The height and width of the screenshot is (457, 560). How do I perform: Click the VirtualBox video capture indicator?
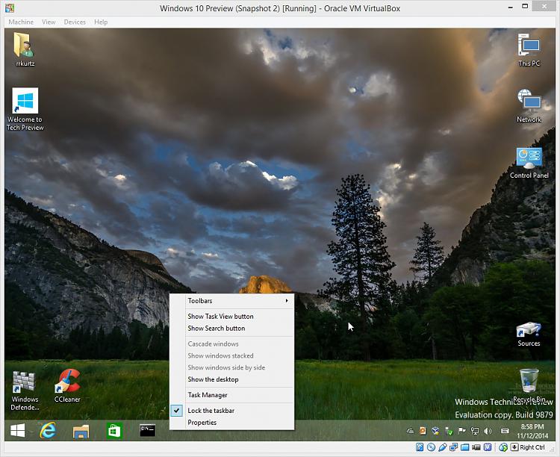(476, 447)
